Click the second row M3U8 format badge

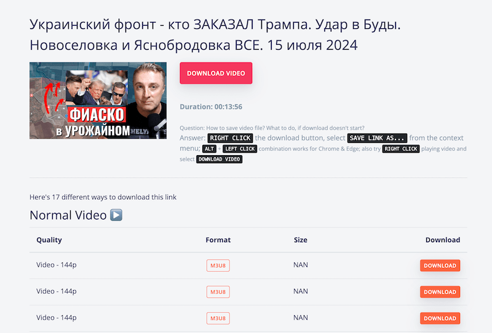(218, 292)
